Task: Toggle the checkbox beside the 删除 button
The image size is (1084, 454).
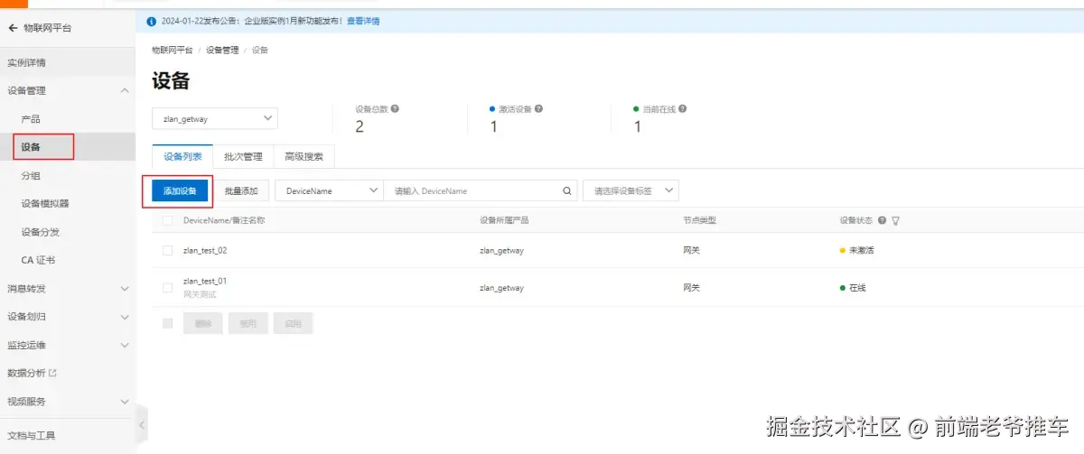Action: [167, 323]
